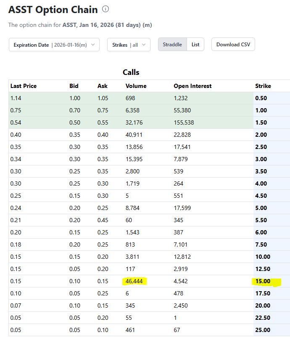Sort by Ask column header
This screenshot has height=340, width=290.
[103, 86]
